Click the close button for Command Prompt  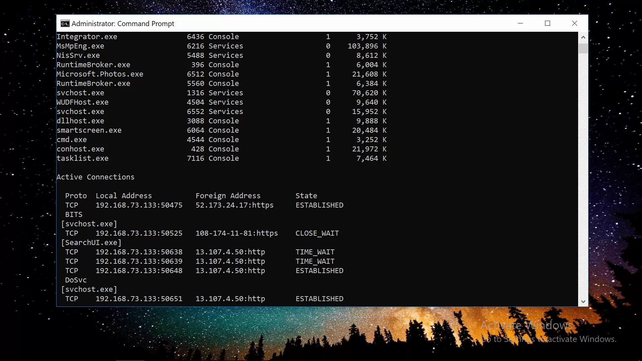574,23
